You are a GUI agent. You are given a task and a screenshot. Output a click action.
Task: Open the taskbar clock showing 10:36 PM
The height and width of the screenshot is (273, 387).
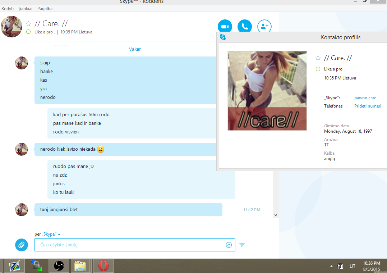372,266
